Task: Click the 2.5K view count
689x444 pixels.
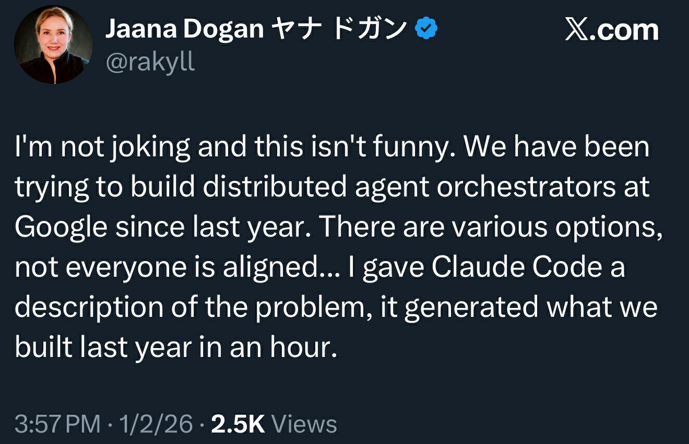Action: point(237,424)
